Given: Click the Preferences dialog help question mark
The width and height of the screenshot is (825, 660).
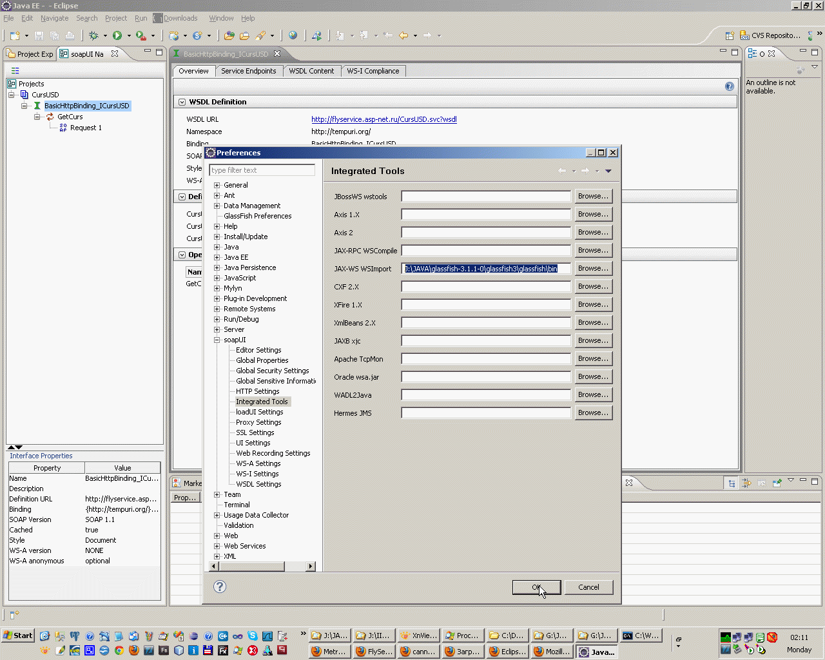Looking at the screenshot, I should [x=220, y=587].
